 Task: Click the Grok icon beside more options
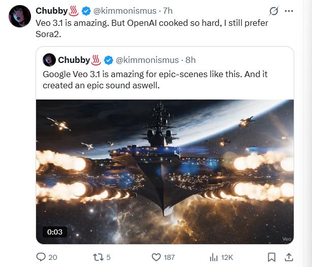coord(274,11)
